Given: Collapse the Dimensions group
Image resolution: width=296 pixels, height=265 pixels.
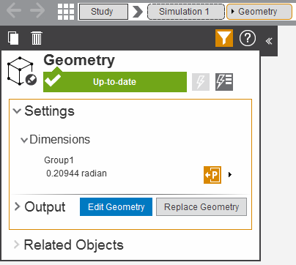Looking at the screenshot, I should coord(24,141).
